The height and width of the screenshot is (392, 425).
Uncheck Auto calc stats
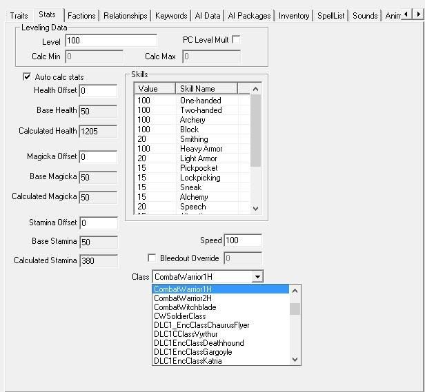[26, 76]
